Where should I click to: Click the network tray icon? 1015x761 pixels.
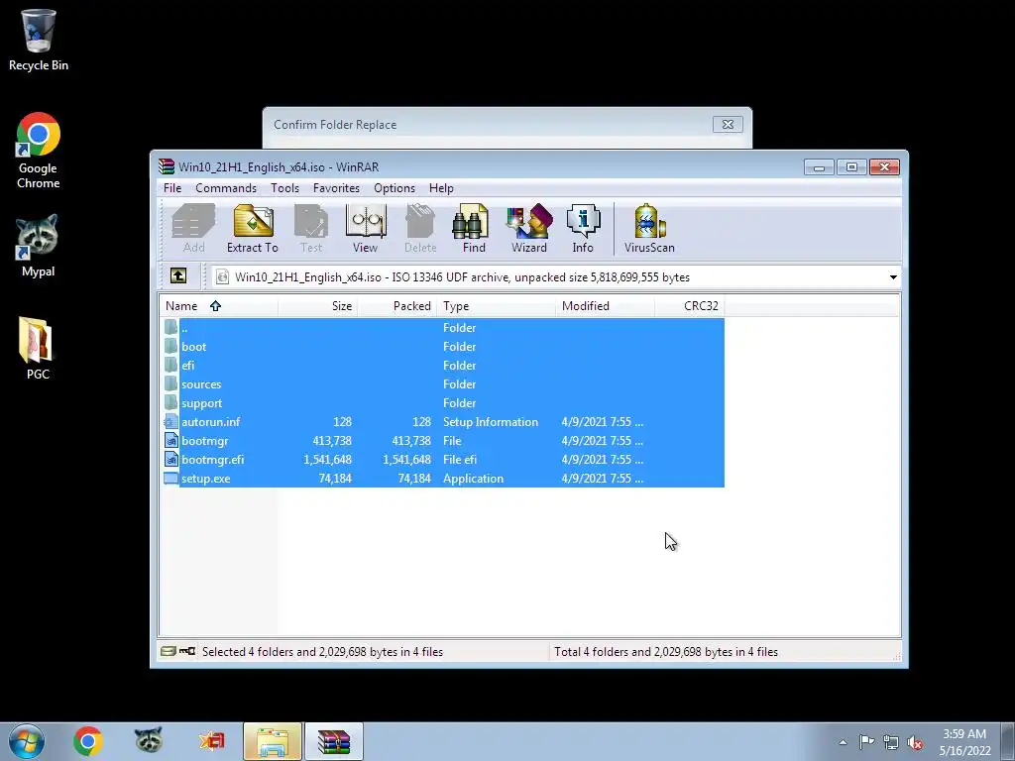[x=891, y=742]
